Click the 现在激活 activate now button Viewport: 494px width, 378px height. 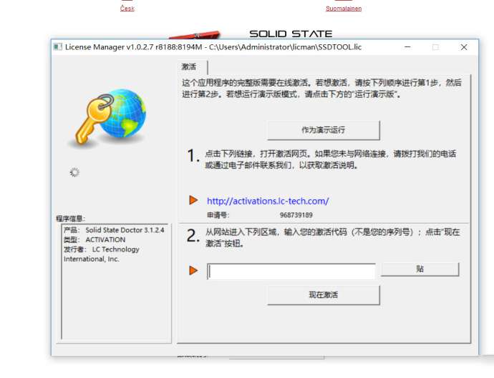[x=323, y=294]
